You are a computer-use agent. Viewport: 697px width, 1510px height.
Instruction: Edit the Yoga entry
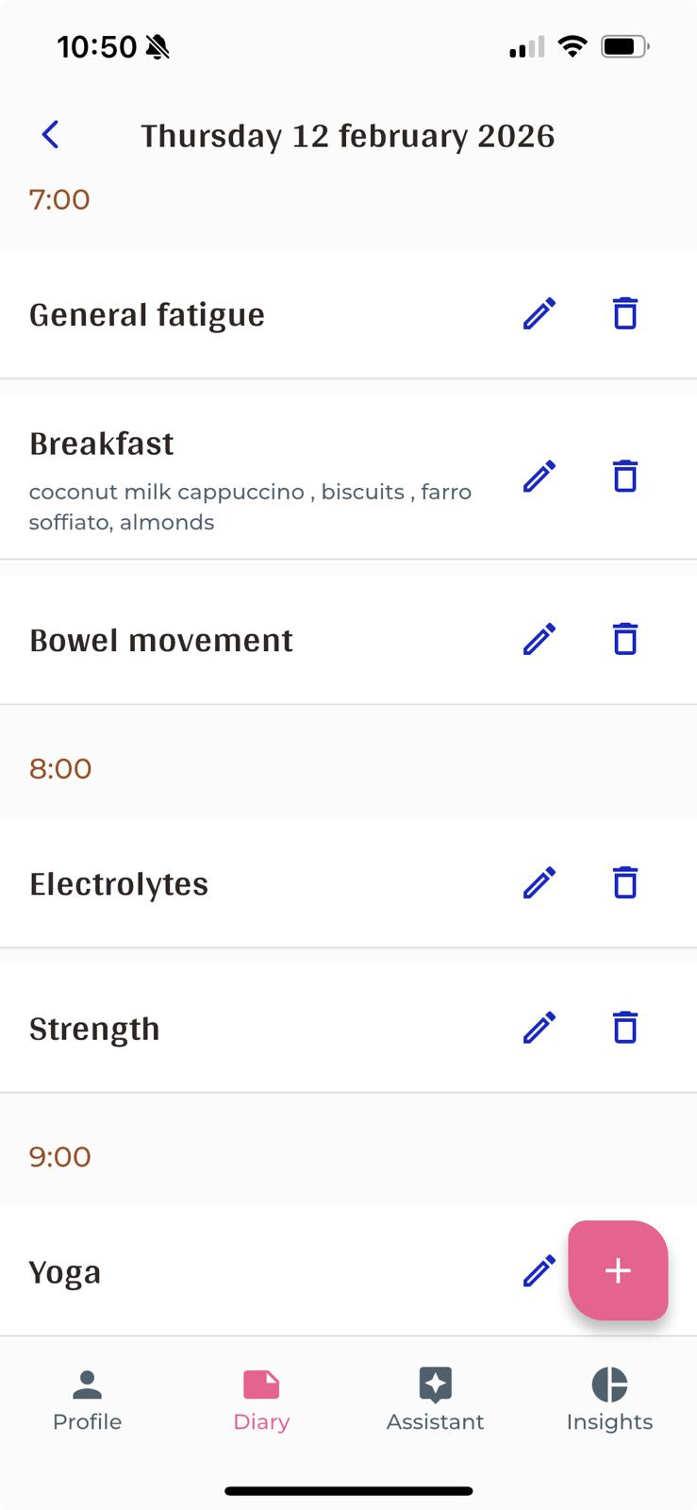coord(539,1271)
